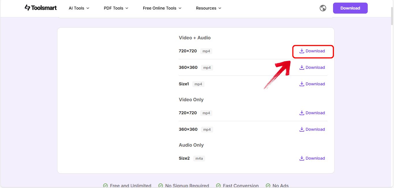Open the language globe icon
Viewport: 394px width, 188px height.
pos(323,8)
